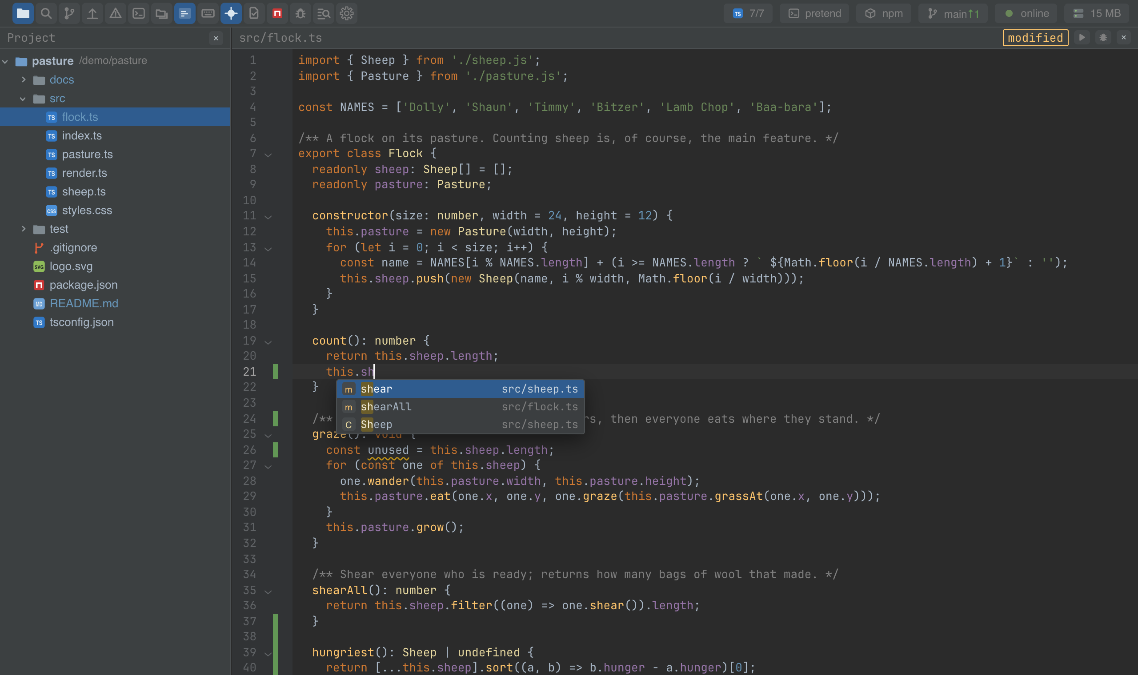Close the Project panel

(216, 38)
